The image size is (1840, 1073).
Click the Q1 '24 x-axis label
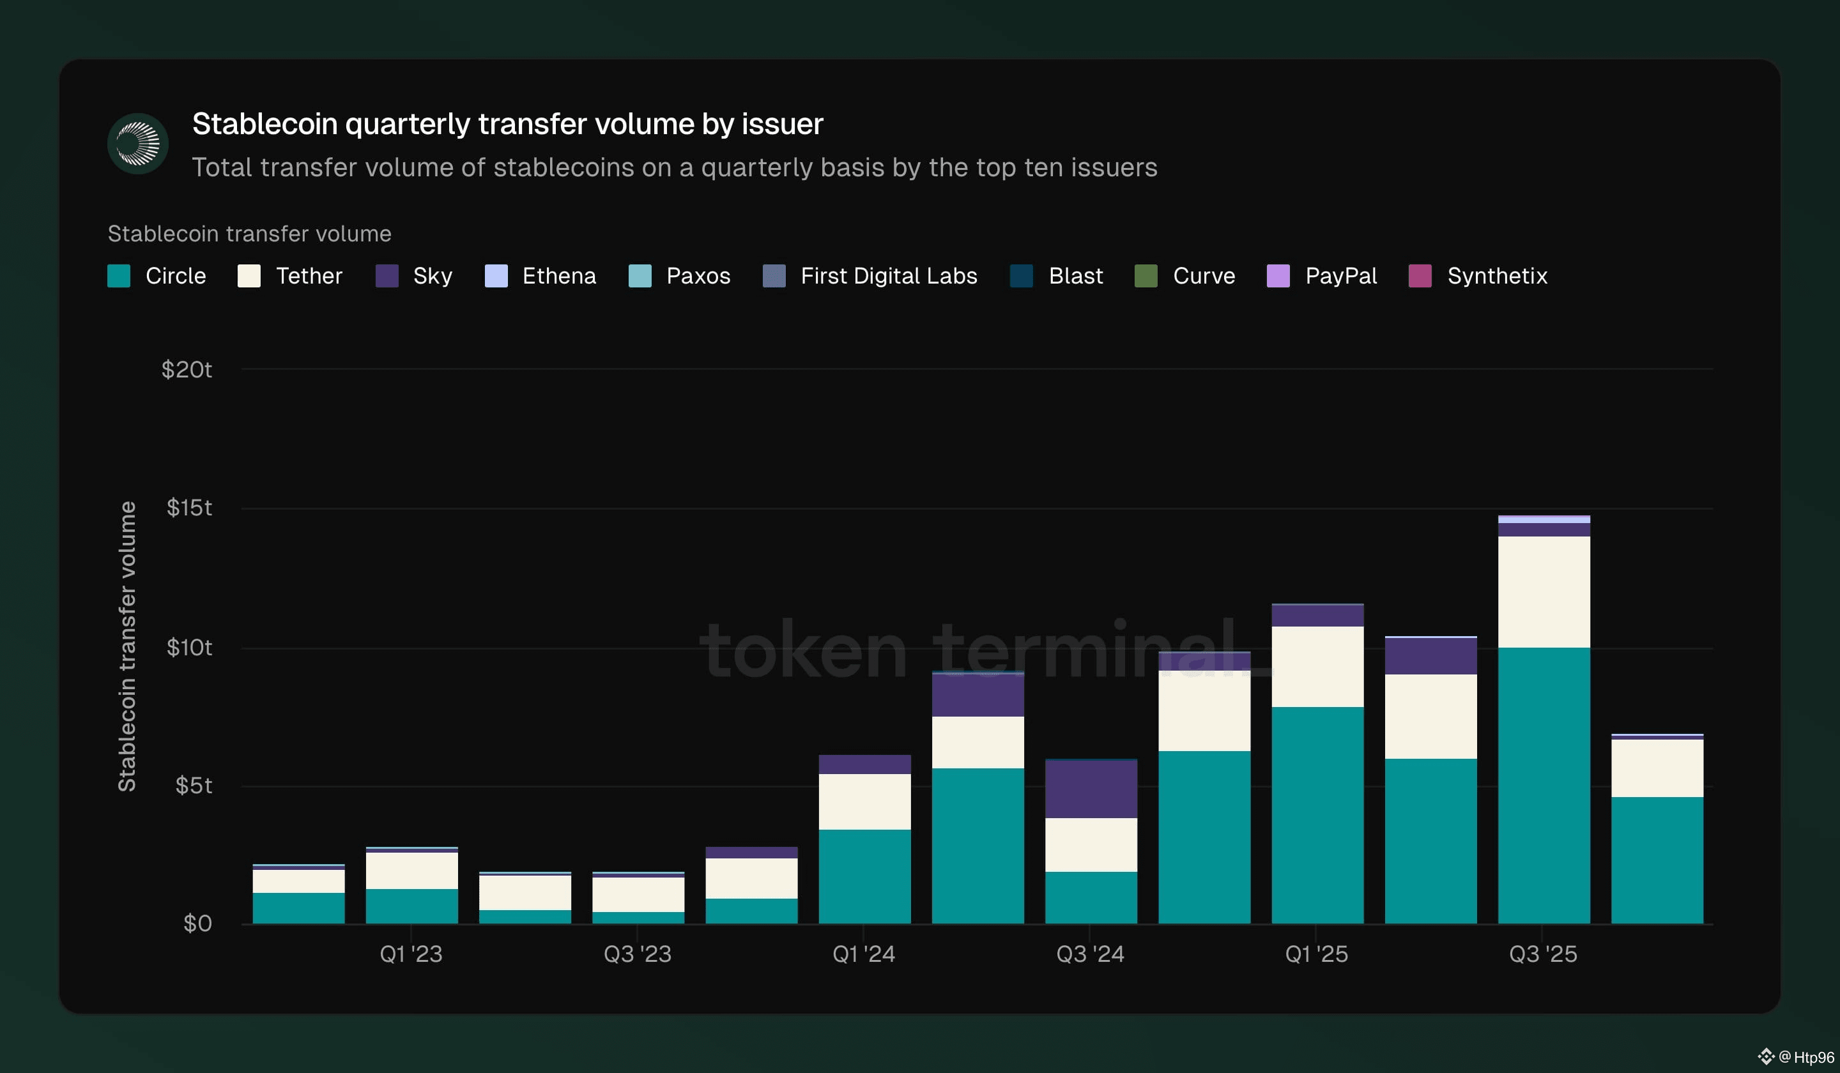(x=863, y=954)
